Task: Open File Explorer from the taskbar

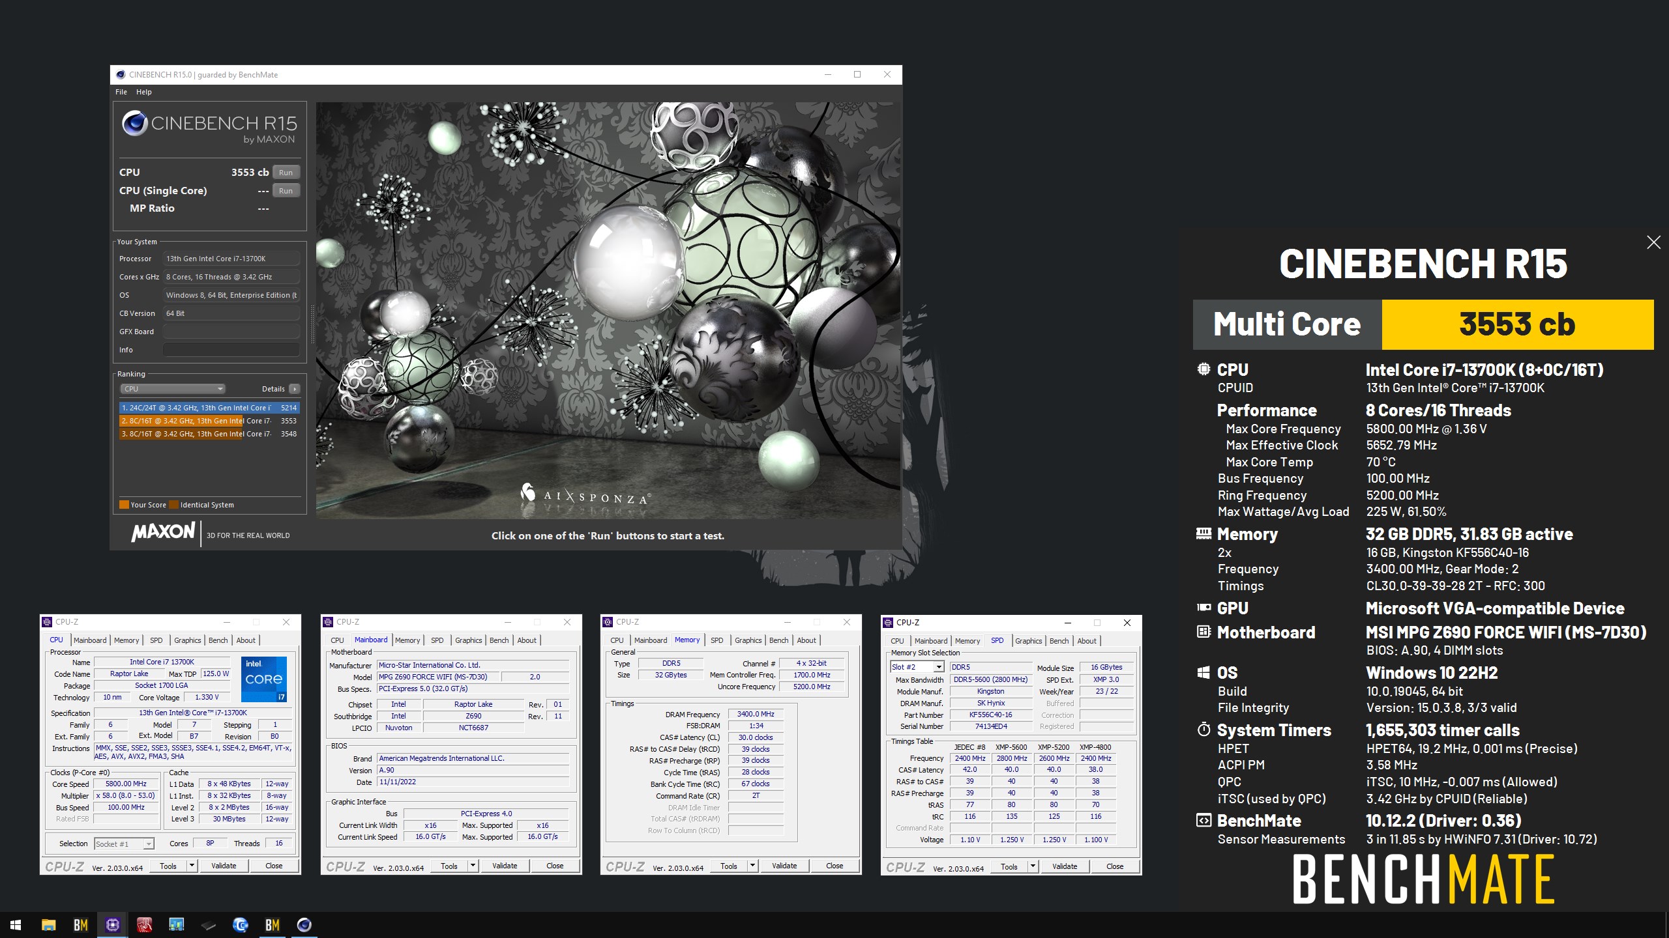Action: click(x=48, y=925)
